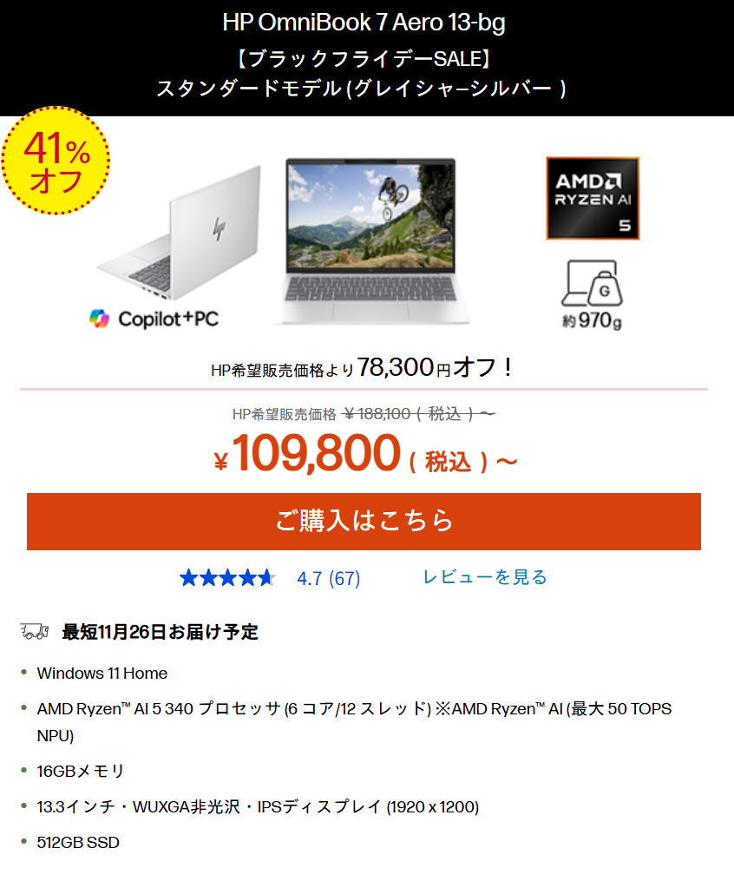Click the 41% オフ discount badge

[56, 161]
